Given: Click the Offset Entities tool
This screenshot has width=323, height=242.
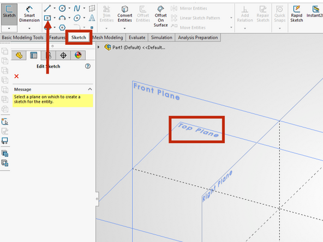Looking at the screenshot, I should click(x=143, y=14).
